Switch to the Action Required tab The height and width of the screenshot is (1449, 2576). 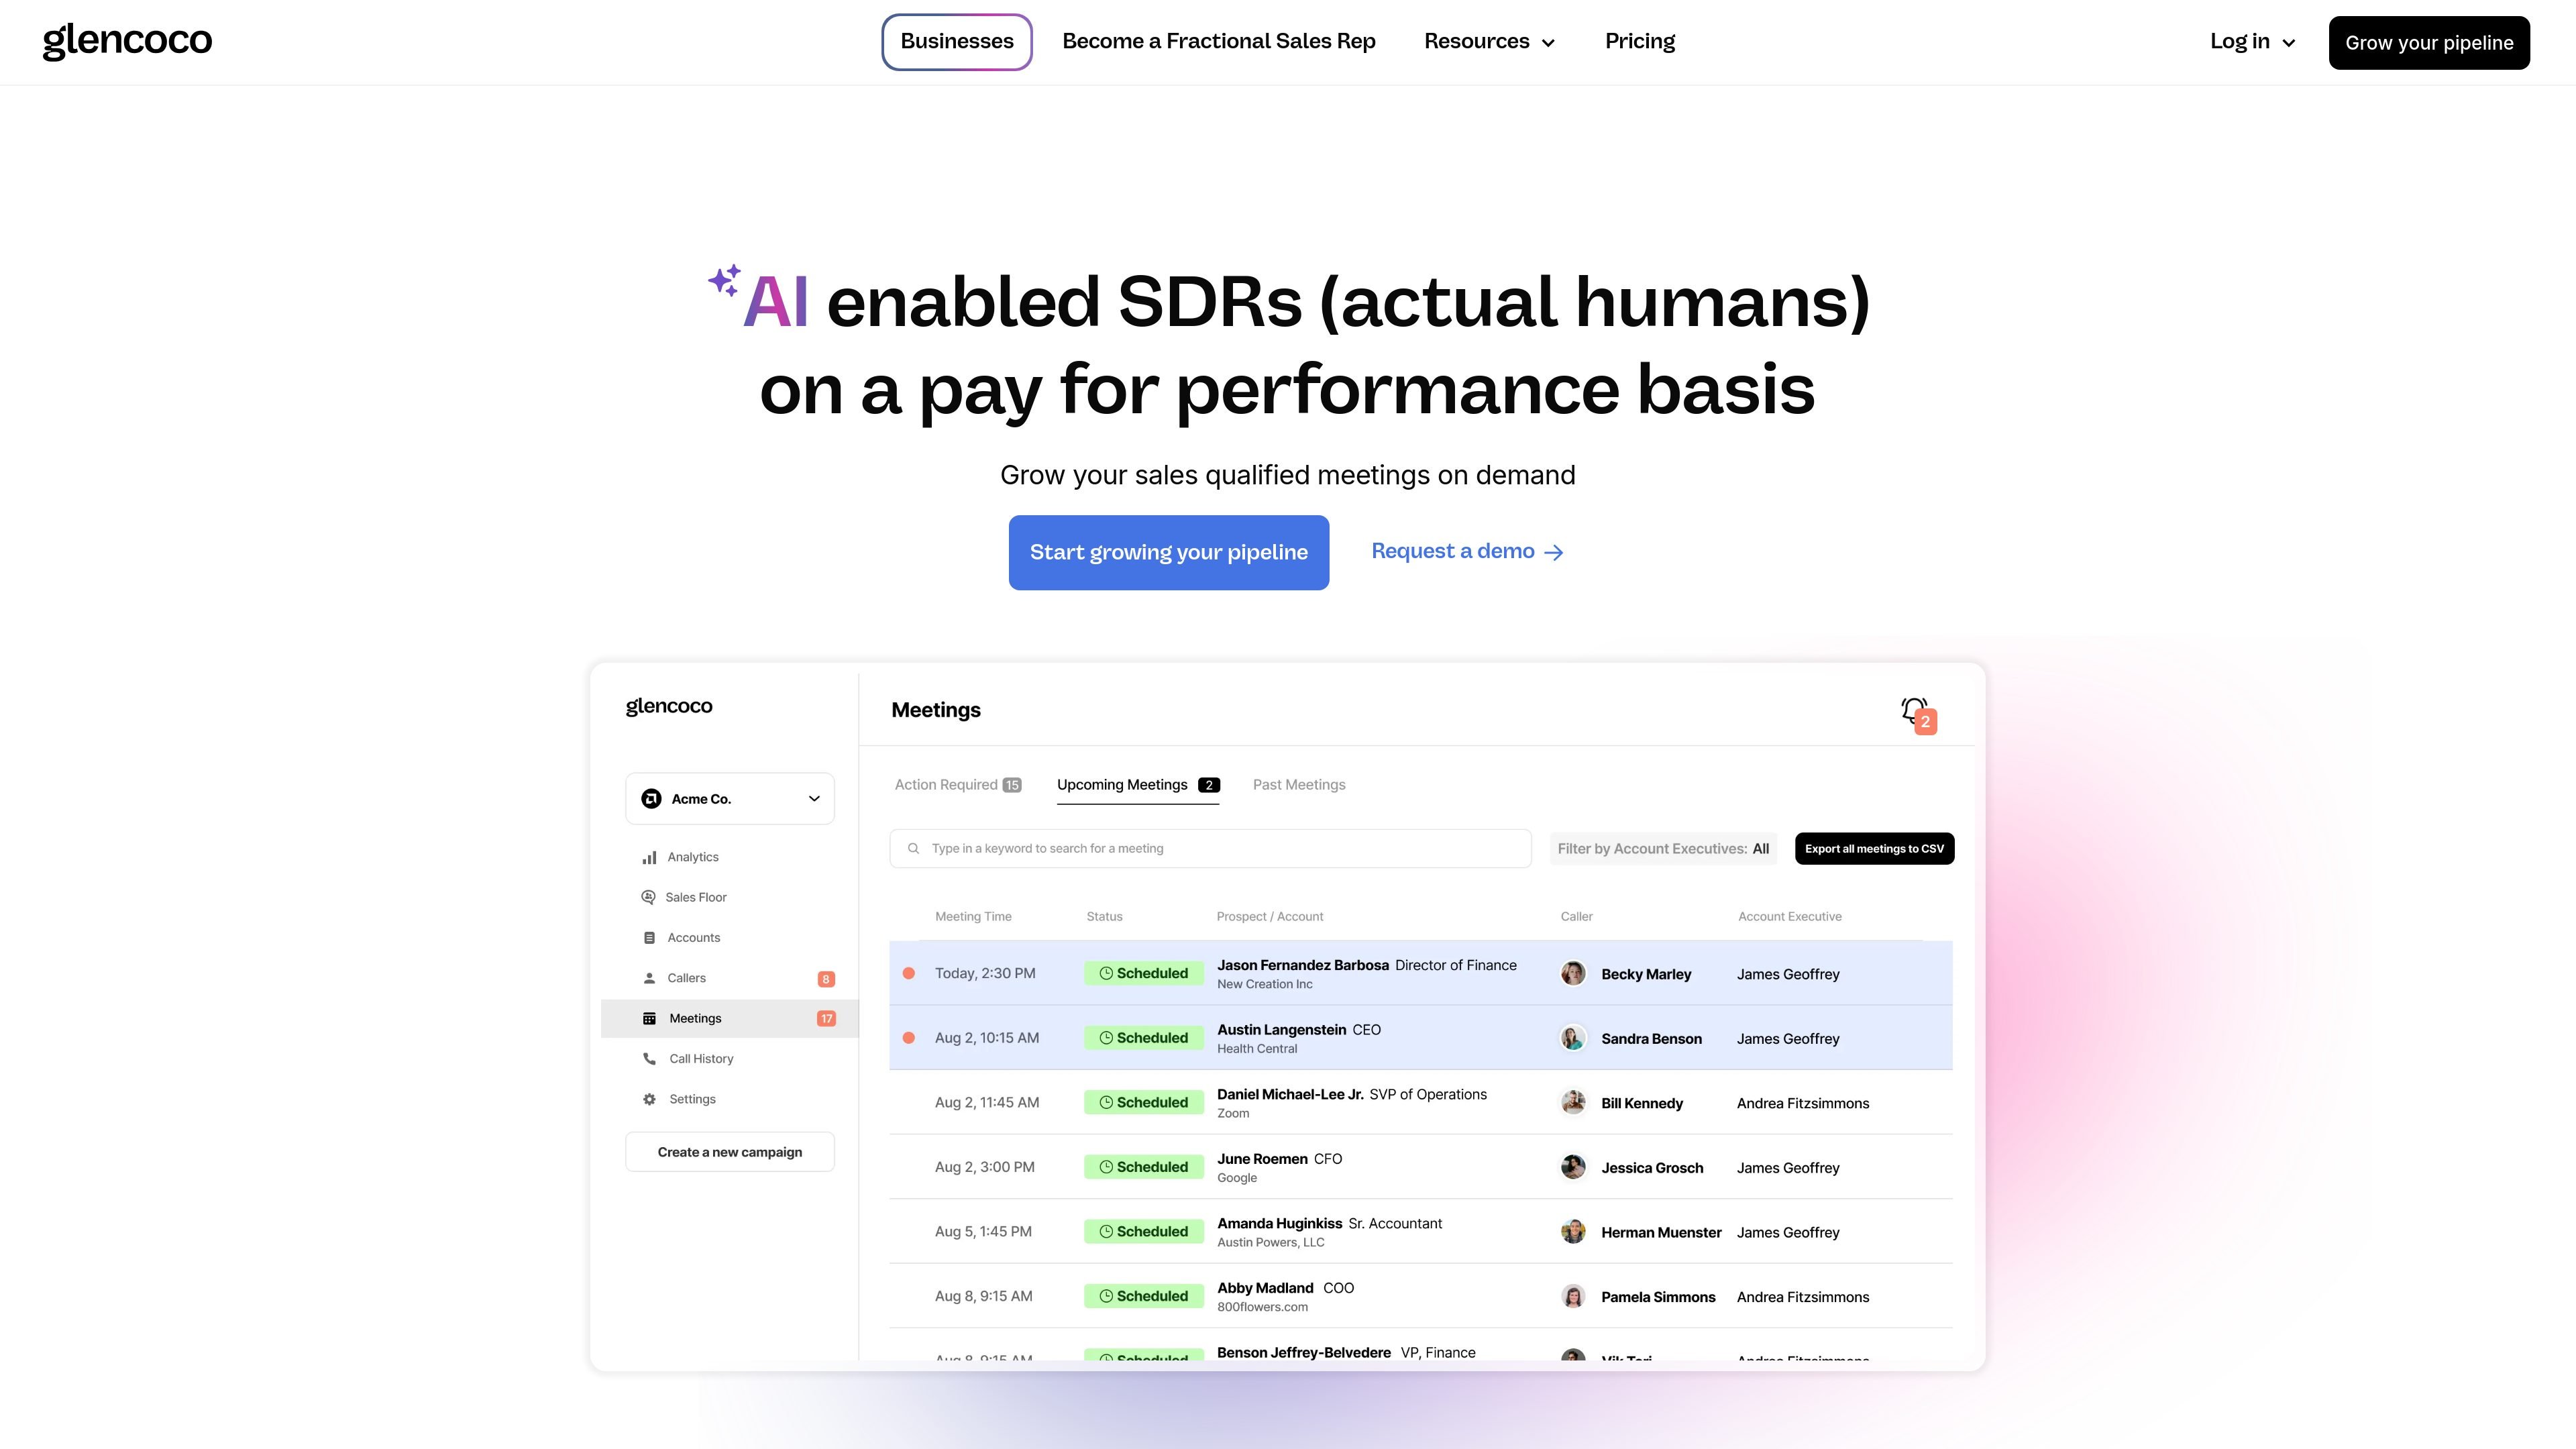click(958, 785)
